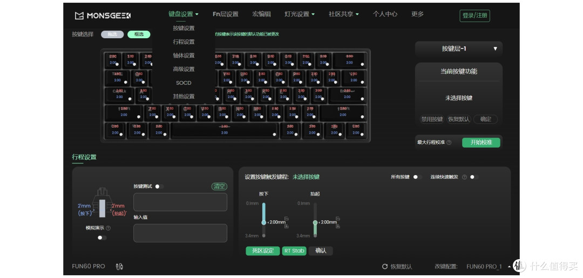
Task: Select the spacebar on the keyboard layout
Action: [224, 130]
